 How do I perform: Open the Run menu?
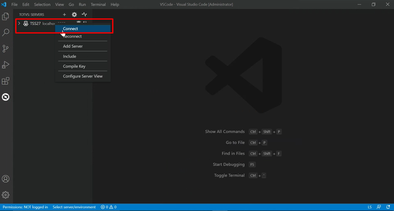click(x=82, y=4)
